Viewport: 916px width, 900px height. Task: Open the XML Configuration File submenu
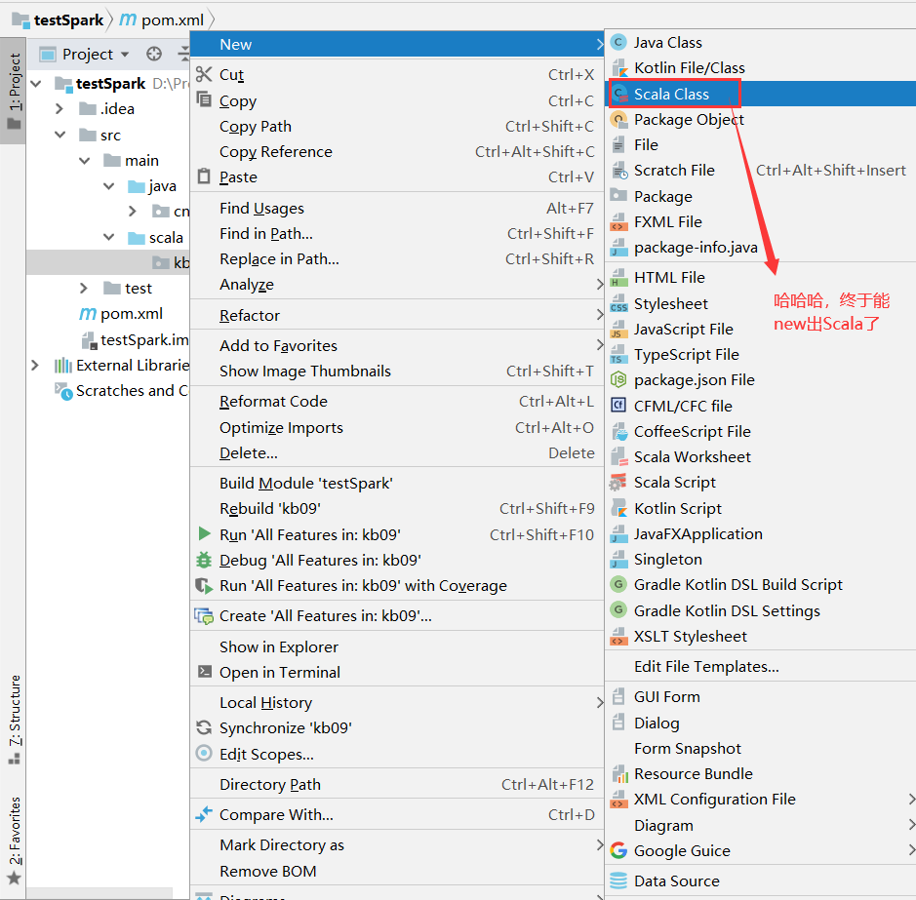761,799
